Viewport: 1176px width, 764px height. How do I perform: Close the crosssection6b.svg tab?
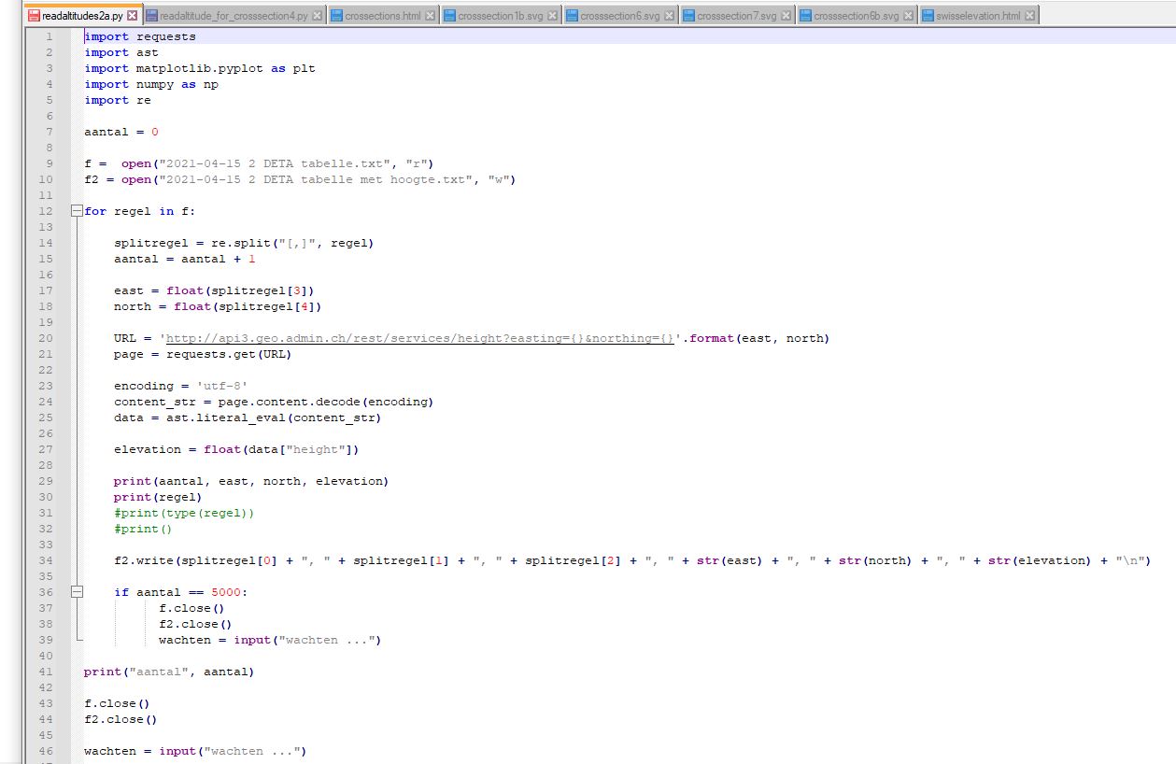909,16
